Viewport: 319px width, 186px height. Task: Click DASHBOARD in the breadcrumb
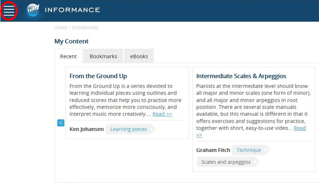(x=85, y=28)
